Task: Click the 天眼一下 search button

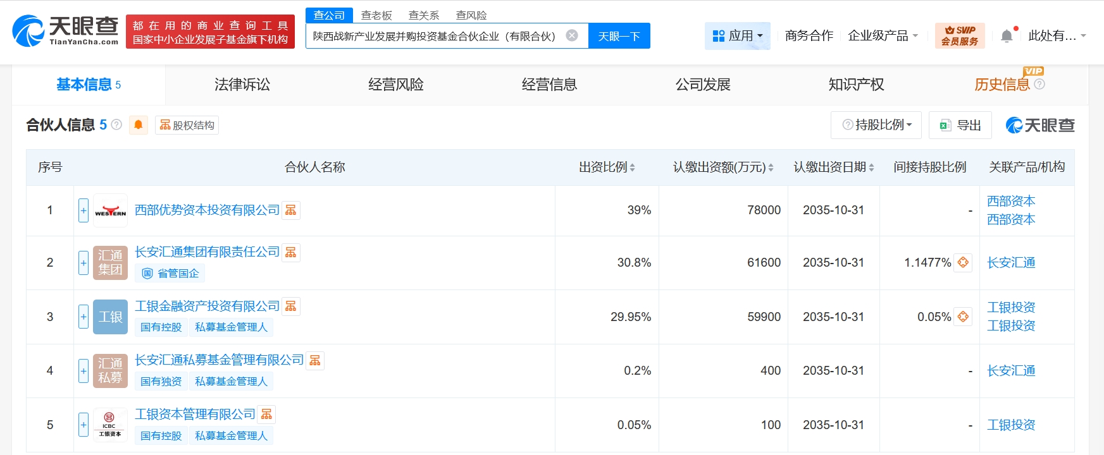Action: (619, 36)
